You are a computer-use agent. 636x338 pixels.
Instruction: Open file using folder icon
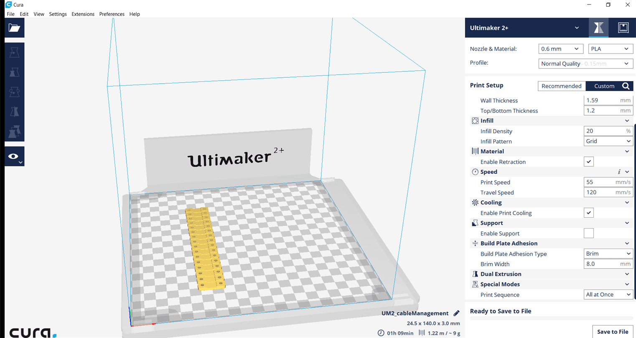[x=14, y=28]
